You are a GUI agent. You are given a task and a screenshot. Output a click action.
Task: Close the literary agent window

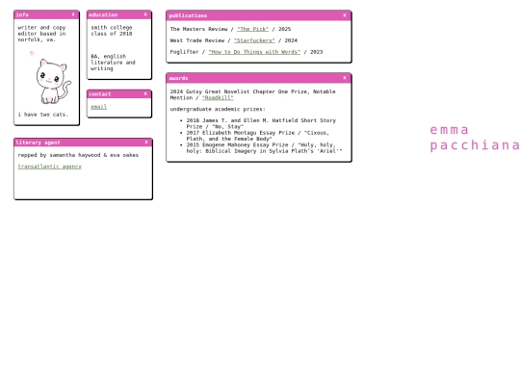[x=146, y=143]
